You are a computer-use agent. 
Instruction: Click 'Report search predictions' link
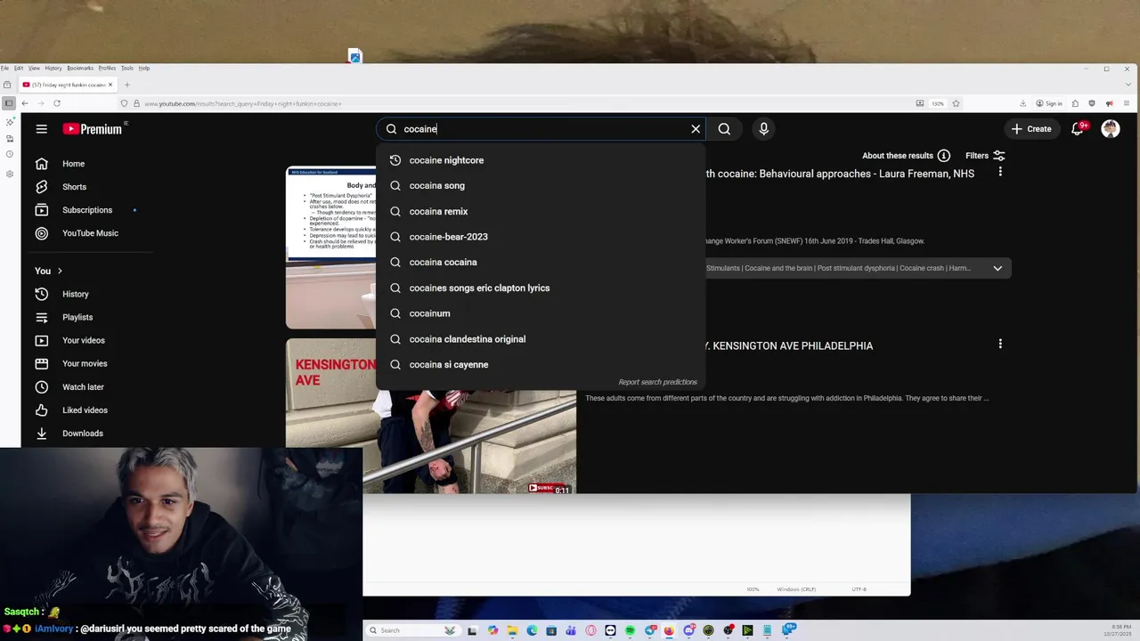pyautogui.click(x=657, y=382)
